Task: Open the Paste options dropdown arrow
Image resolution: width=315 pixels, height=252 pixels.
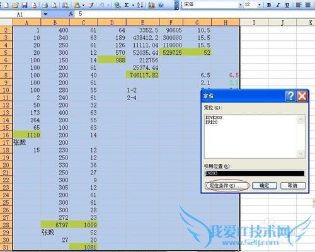Action: coord(83,5)
